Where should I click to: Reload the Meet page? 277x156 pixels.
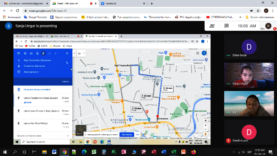[x=17, y=11]
